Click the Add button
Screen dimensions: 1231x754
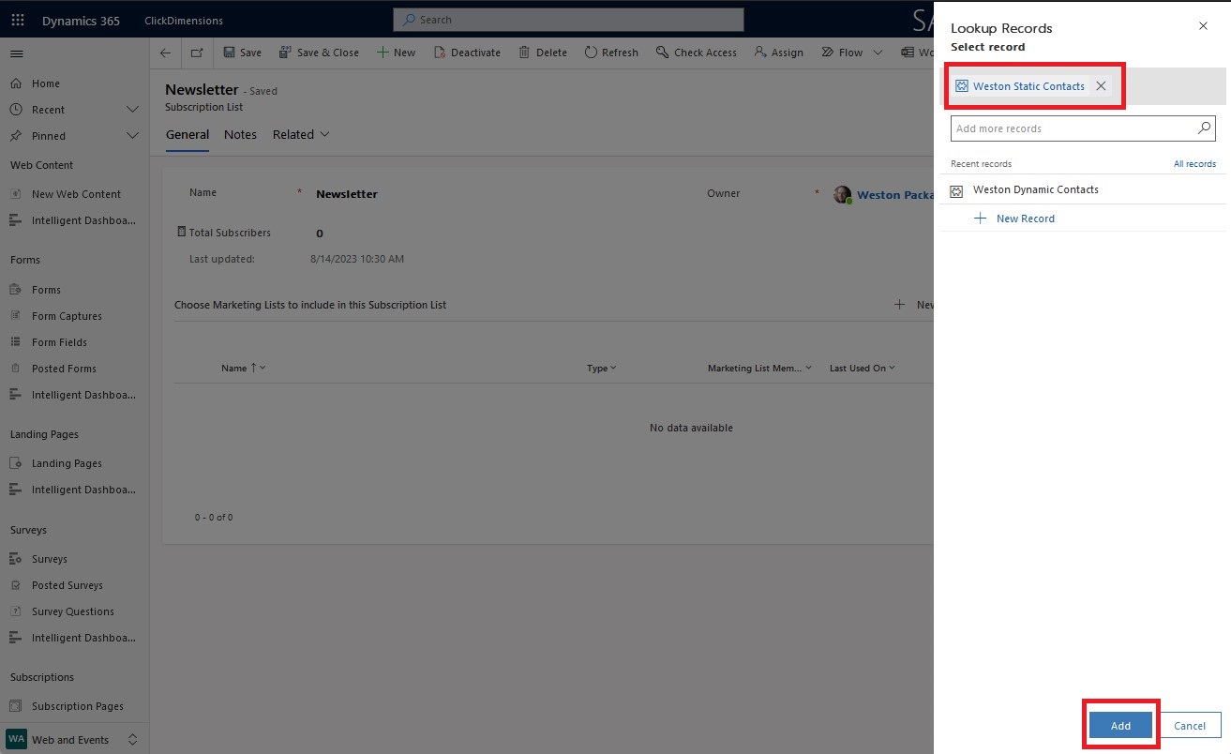1120,725
